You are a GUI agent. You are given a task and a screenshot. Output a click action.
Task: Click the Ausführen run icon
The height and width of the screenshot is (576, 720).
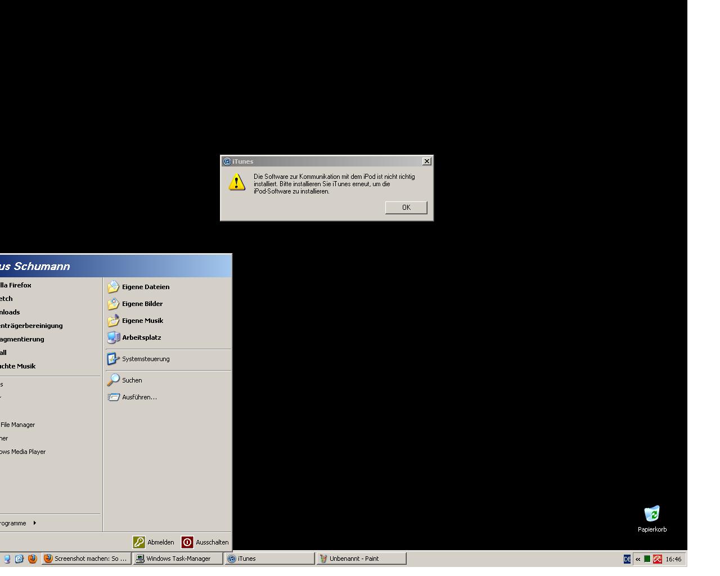(114, 397)
